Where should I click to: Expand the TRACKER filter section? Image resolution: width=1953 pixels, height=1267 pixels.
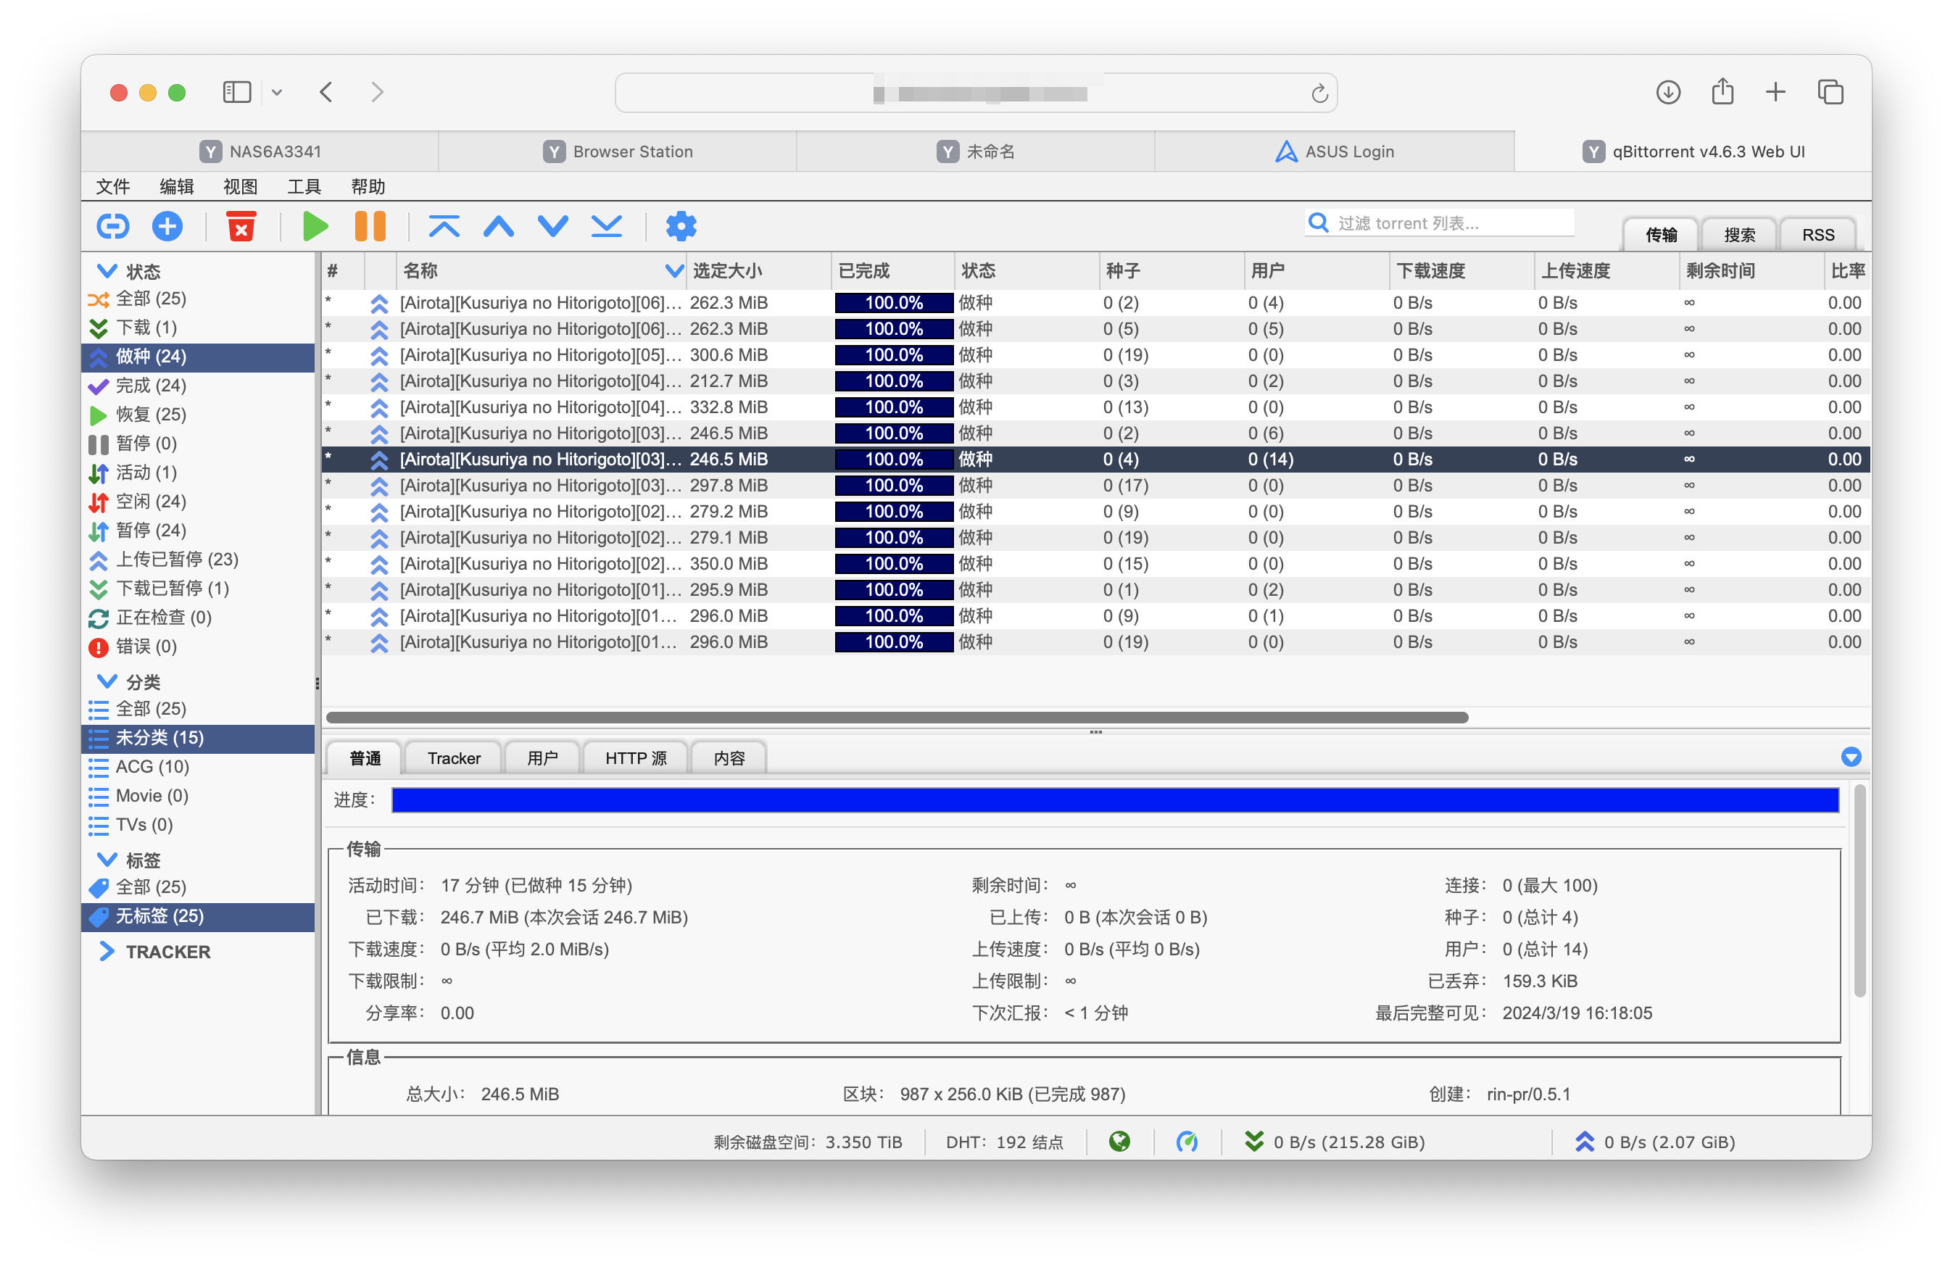click(107, 951)
